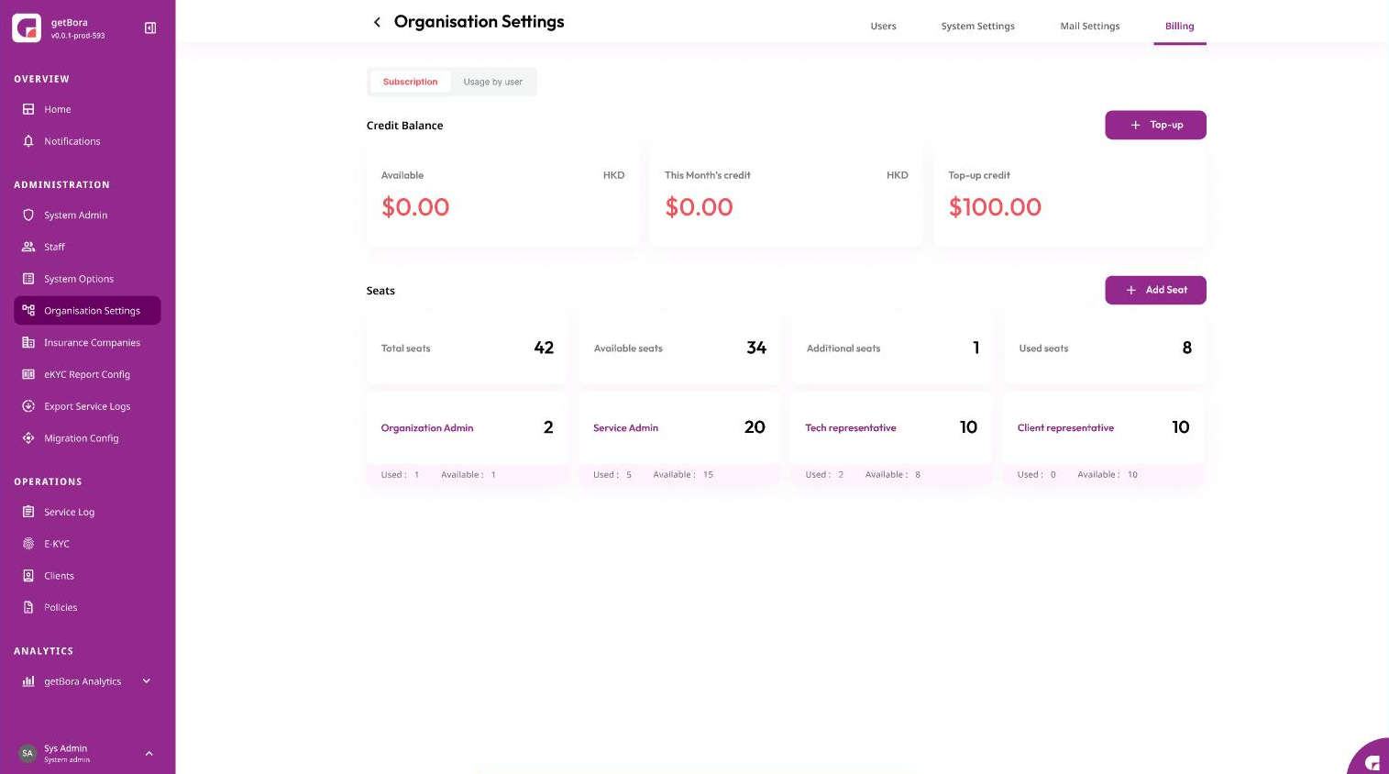Click the System Admin shield icon
This screenshot has width=1389, height=774.
(28, 215)
